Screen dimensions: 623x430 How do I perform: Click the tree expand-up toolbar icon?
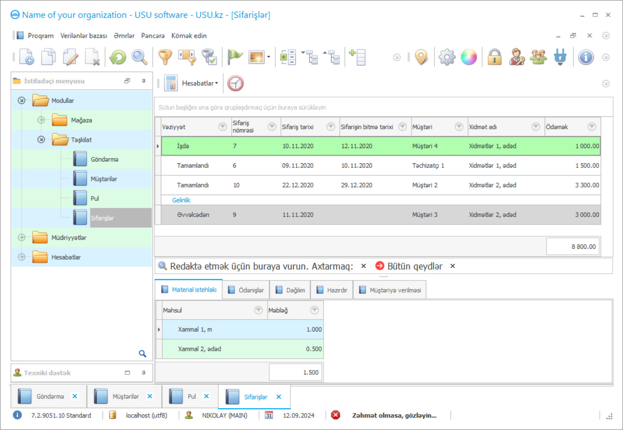[x=332, y=57]
